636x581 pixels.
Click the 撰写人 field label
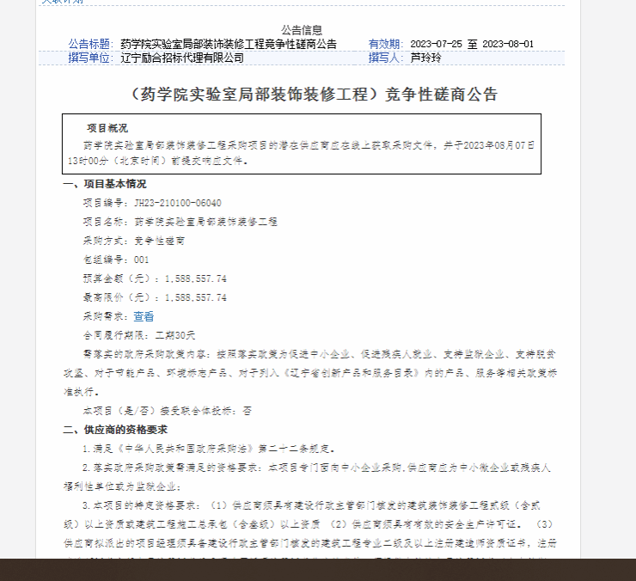pos(385,58)
